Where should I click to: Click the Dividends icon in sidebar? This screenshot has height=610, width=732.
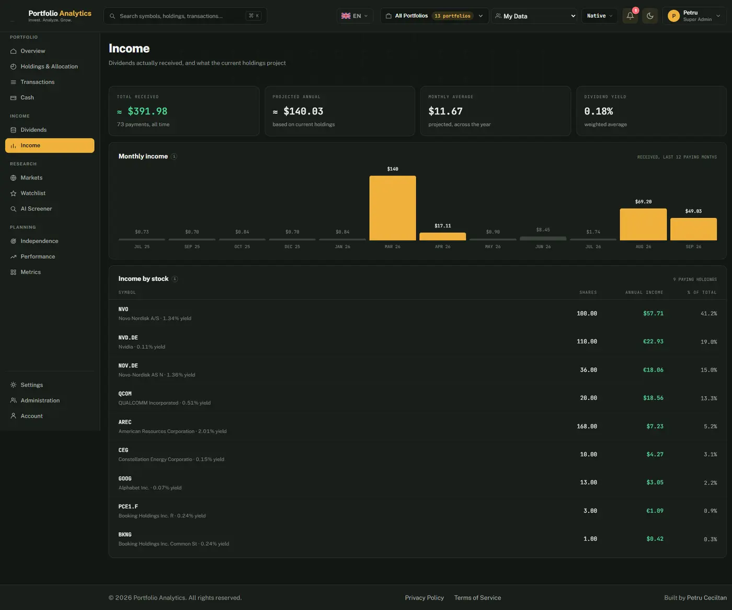pyautogui.click(x=14, y=130)
